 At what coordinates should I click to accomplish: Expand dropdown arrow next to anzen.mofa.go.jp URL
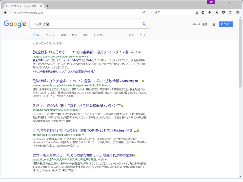109,85
